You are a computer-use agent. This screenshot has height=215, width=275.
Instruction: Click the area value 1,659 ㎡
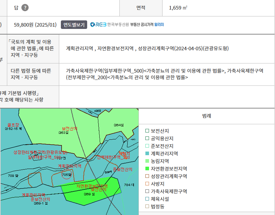pyautogui.click(x=178, y=8)
